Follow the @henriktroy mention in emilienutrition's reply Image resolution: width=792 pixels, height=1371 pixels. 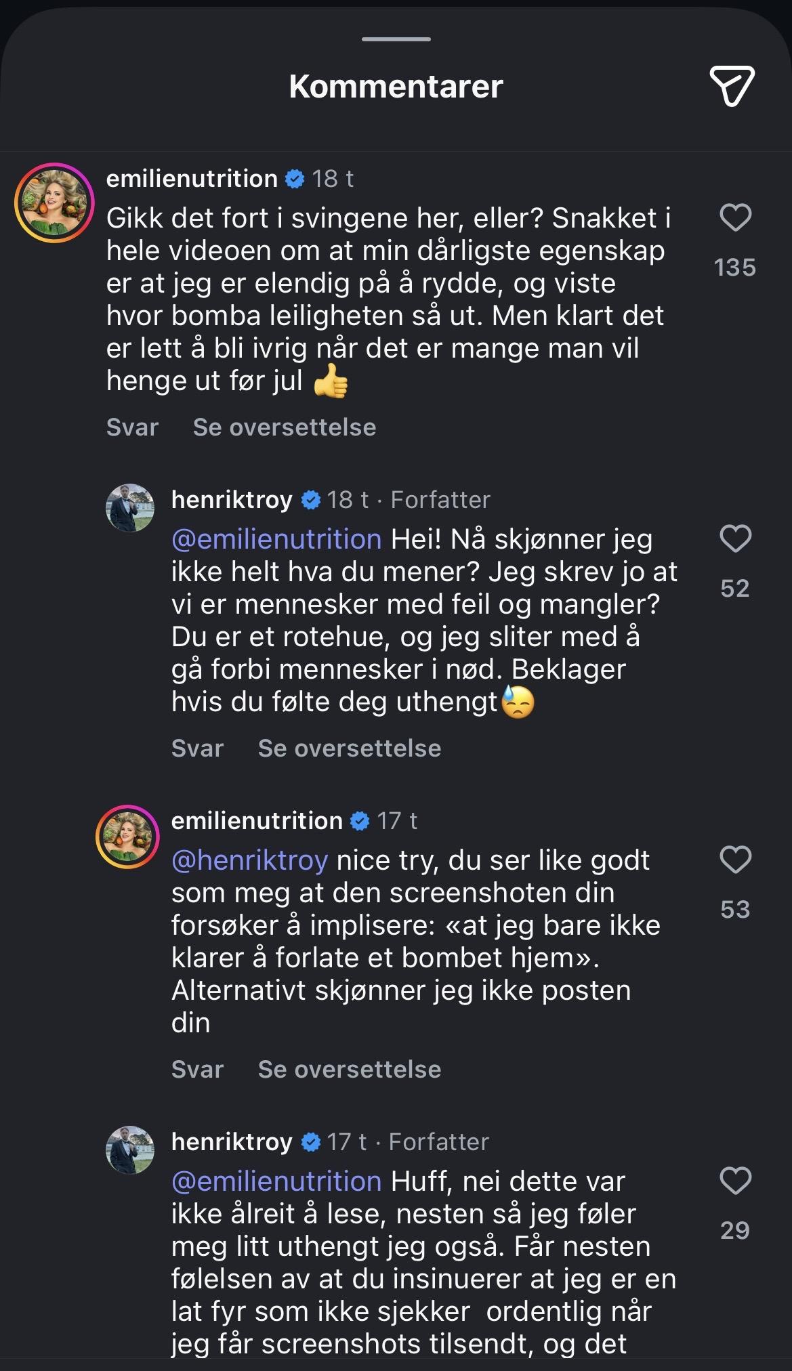250,860
